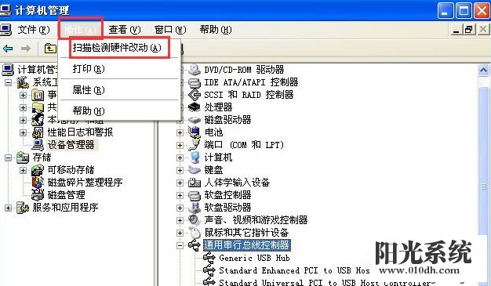Choose 扫描检测硬件改动(A) from menu
This screenshot has width=491, height=286.
(119, 48)
